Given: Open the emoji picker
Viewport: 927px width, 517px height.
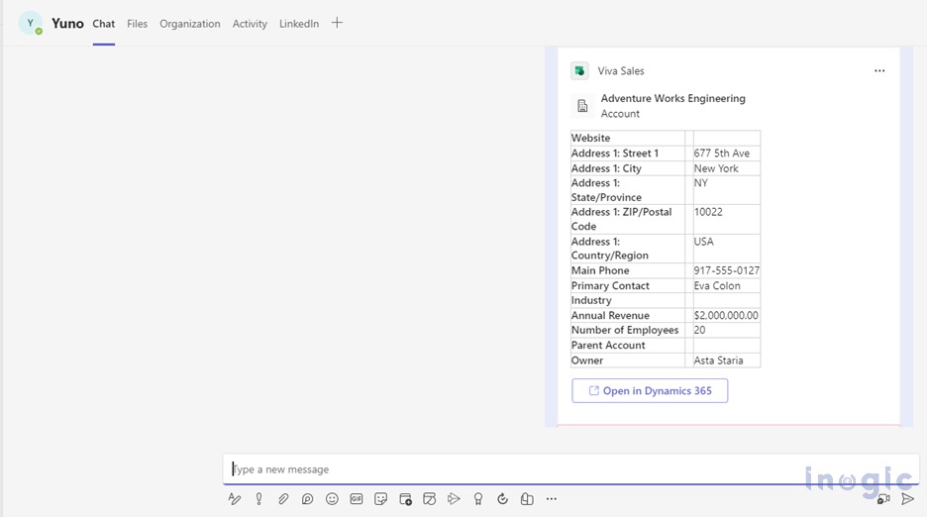Looking at the screenshot, I should [x=332, y=499].
